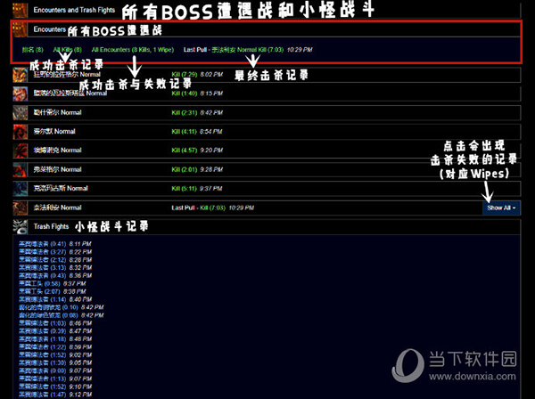Select the 费尔默 Normal boss name
Image resolution: width=535 pixels, height=399 pixels.
coord(54,131)
